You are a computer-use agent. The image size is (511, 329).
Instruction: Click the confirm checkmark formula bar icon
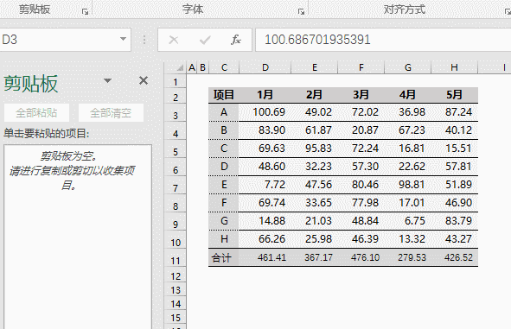[205, 40]
